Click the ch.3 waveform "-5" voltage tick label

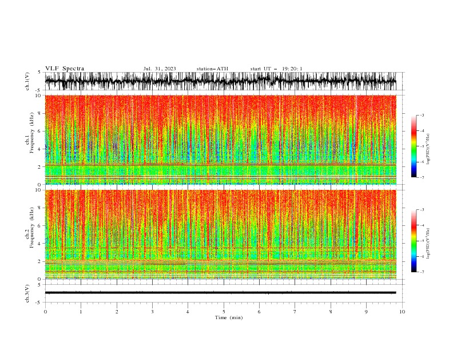pos(38,303)
